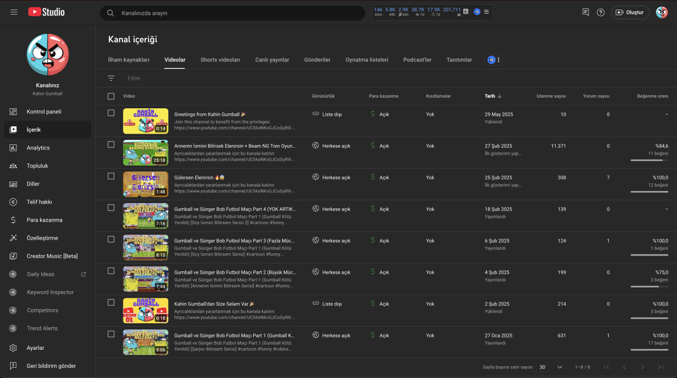This screenshot has height=378, width=677.
Task: Select checkbox for Annenin İsmini Bilirsek video
Action: pyautogui.click(x=111, y=144)
